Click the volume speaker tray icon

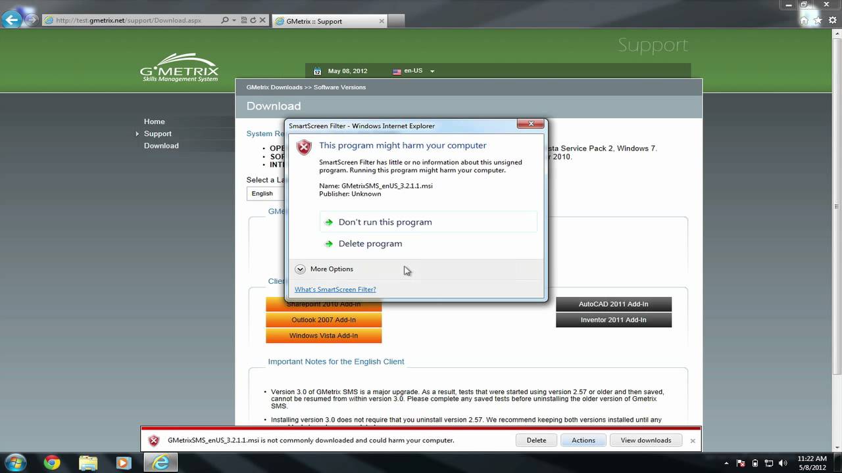tap(783, 463)
